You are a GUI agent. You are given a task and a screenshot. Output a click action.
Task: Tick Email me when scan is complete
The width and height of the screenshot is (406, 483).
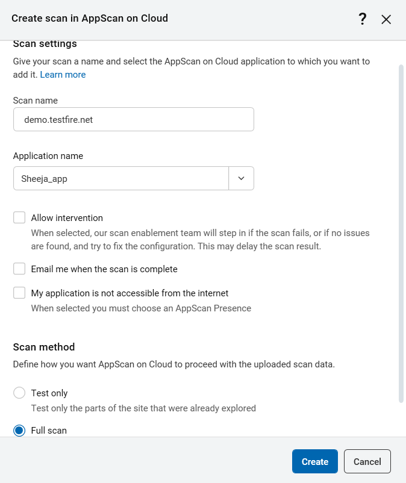(x=19, y=269)
